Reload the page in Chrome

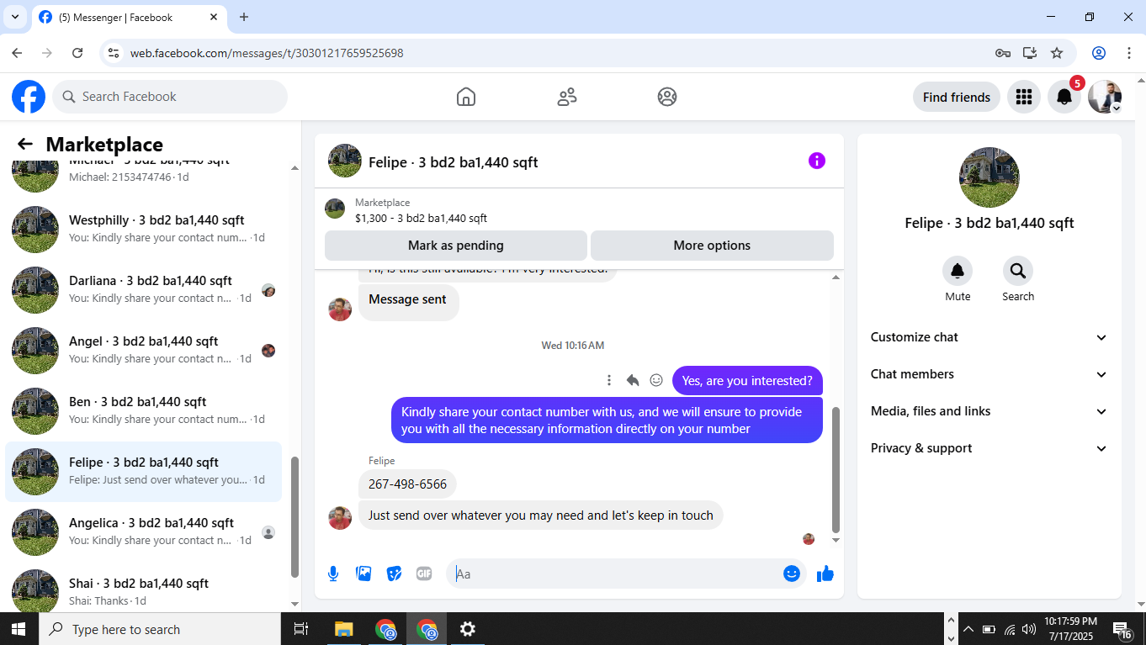77,53
